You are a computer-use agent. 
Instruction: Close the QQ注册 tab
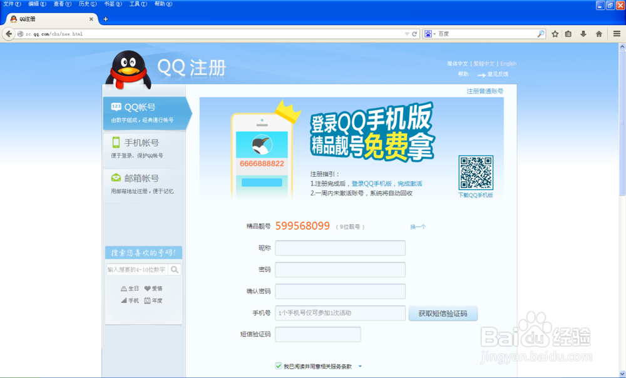click(91, 19)
